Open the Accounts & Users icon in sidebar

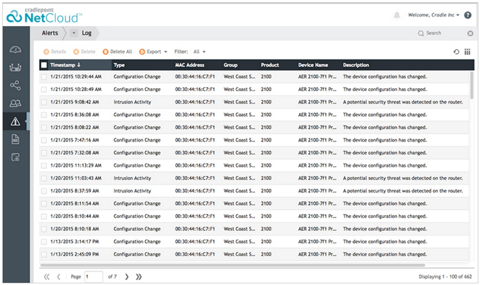tap(15, 103)
